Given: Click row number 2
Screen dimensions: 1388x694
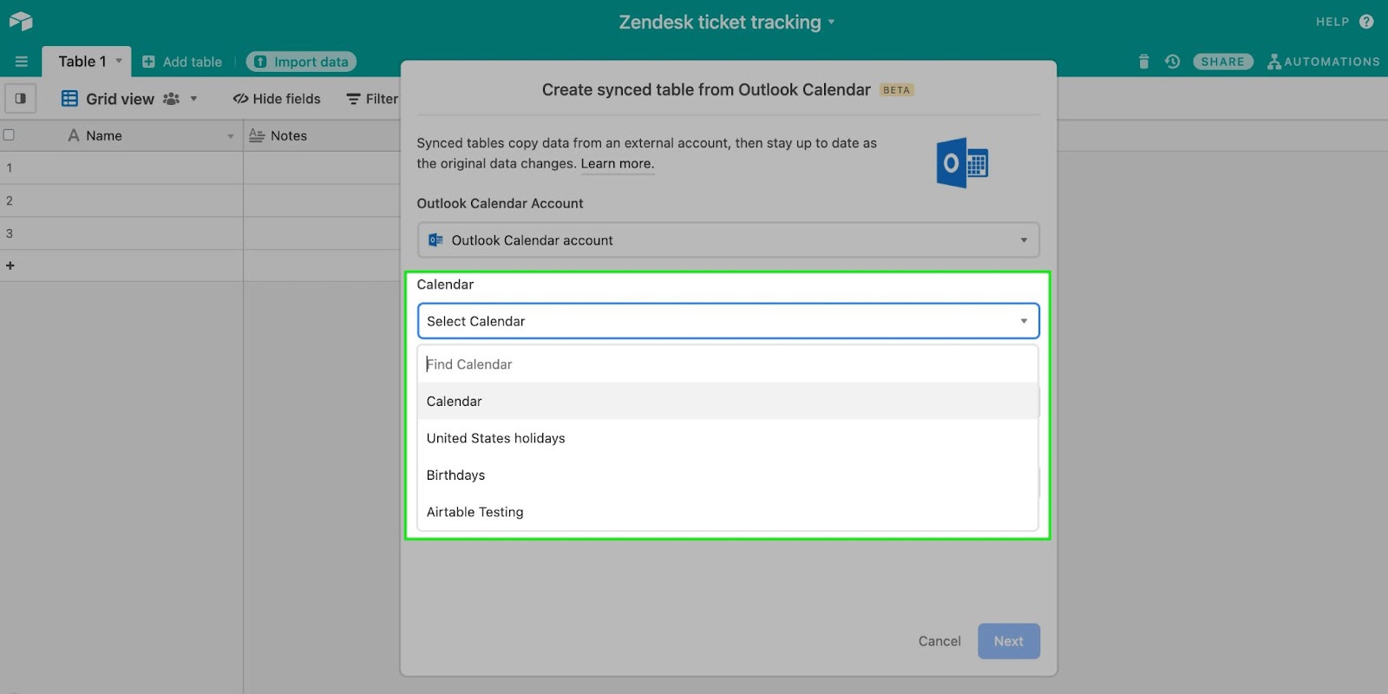Looking at the screenshot, I should tap(10, 200).
